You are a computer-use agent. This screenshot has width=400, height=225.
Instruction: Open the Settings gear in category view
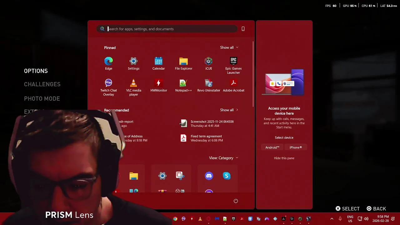tap(162, 176)
